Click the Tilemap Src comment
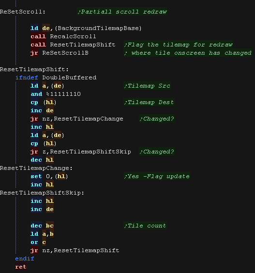This screenshot has width=255, height=273. [147, 86]
